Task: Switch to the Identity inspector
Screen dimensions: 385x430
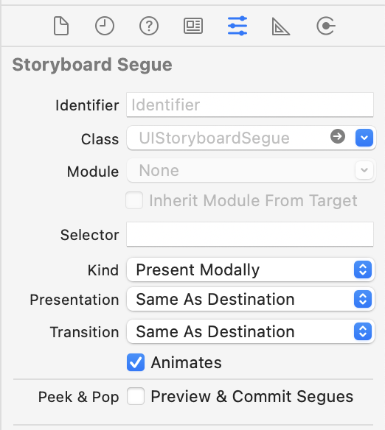Action: [193, 26]
